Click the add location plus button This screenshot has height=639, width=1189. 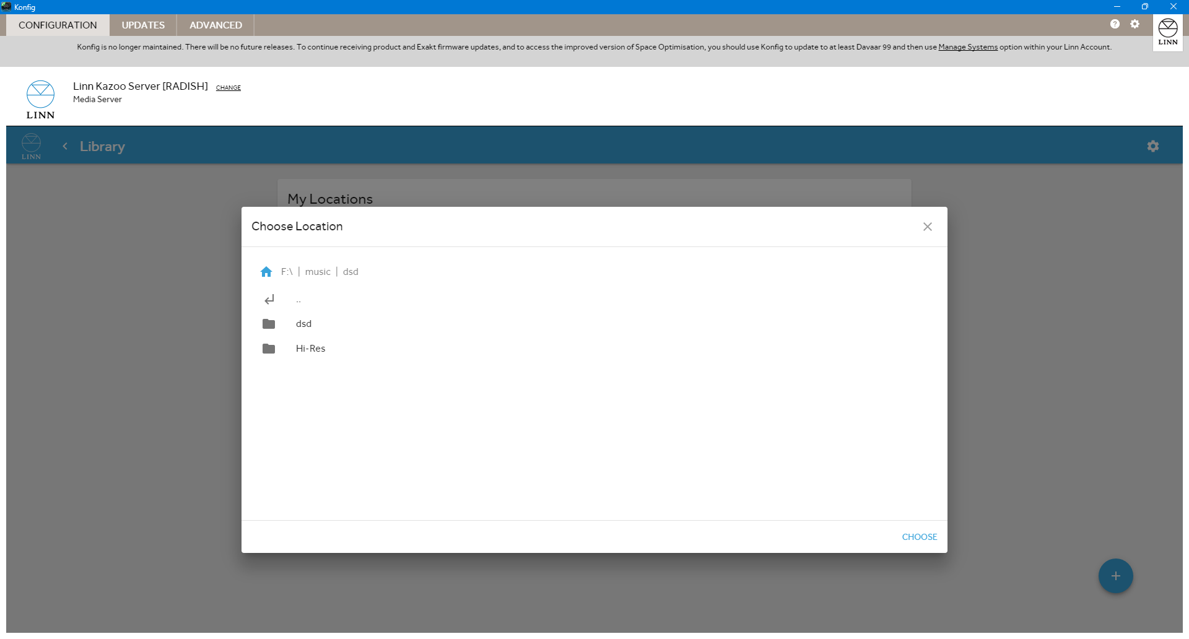pyautogui.click(x=1115, y=576)
